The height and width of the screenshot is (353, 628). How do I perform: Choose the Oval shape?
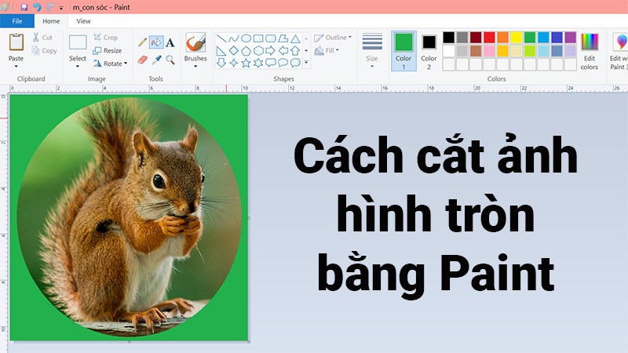(246, 38)
